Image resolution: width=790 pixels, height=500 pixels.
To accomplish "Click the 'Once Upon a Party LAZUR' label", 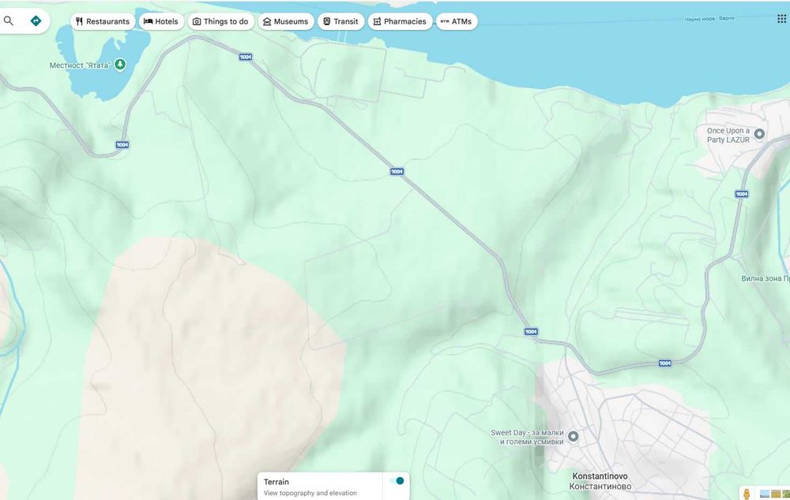I will (728, 135).
